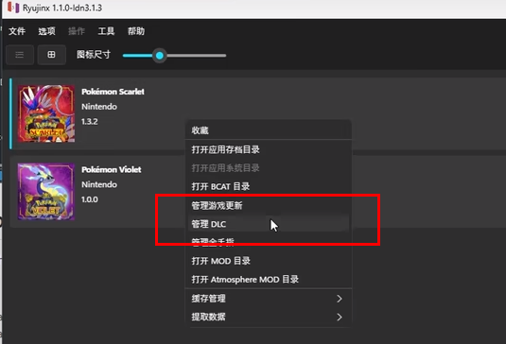Choose 打开 BCAT 目录 entry
The height and width of the screenshot is (344, 506).
(x=269, y=186)
